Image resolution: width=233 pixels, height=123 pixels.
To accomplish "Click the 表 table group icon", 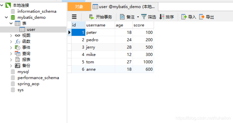I will [17, 23].
